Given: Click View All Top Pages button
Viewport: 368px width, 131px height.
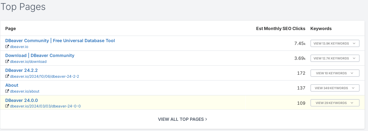Looking at the screenshot, I should (x=182, y=119).
